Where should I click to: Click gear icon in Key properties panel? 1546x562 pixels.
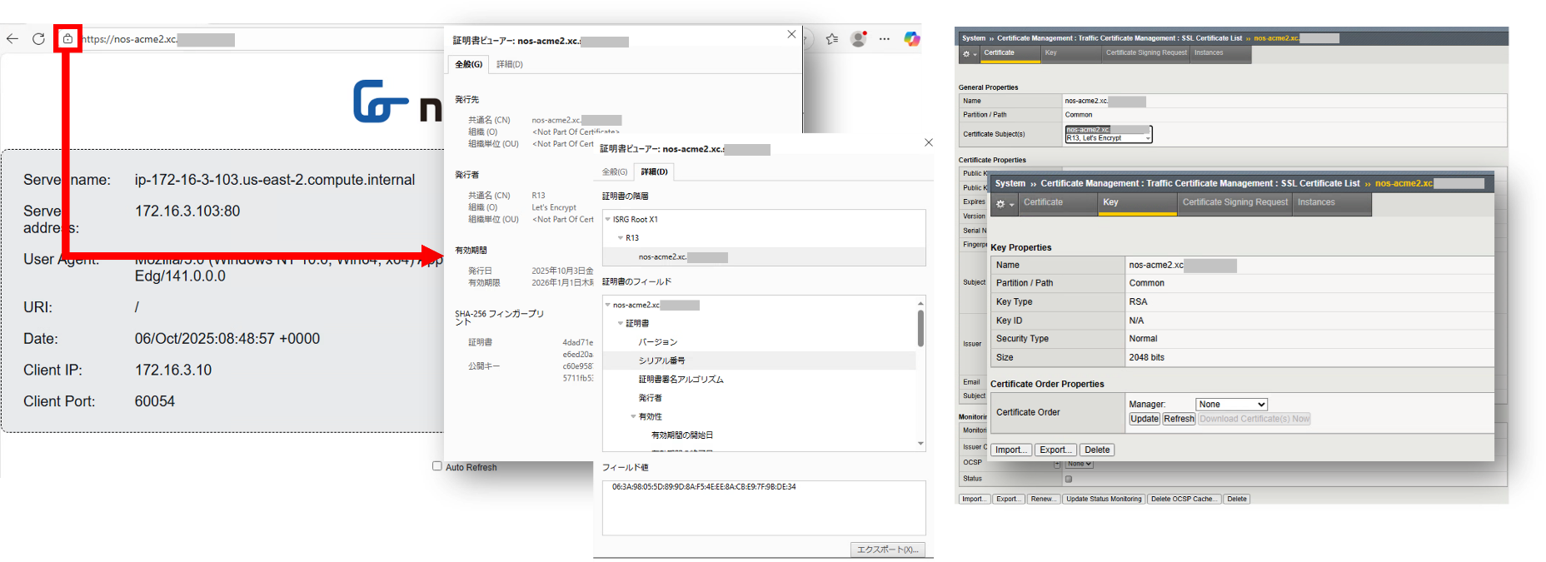pos(1003,203)
